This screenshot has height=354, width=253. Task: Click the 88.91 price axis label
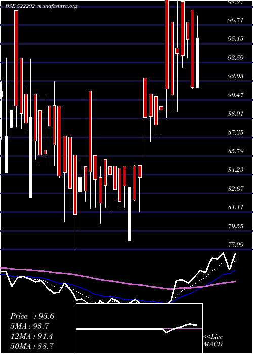pyautogui.click(x=236, y=114)
